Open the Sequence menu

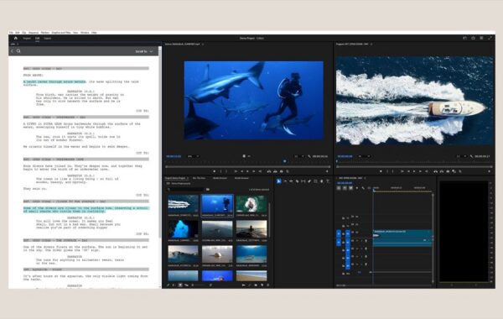34,33
